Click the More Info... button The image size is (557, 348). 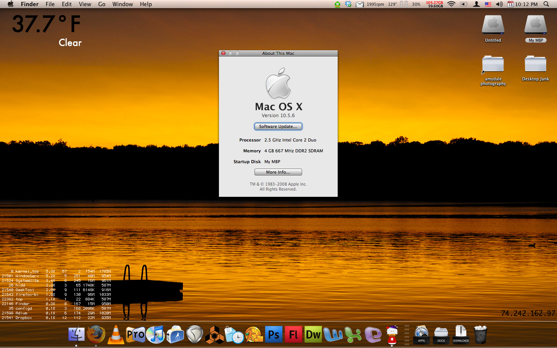(x=278, y=172)
